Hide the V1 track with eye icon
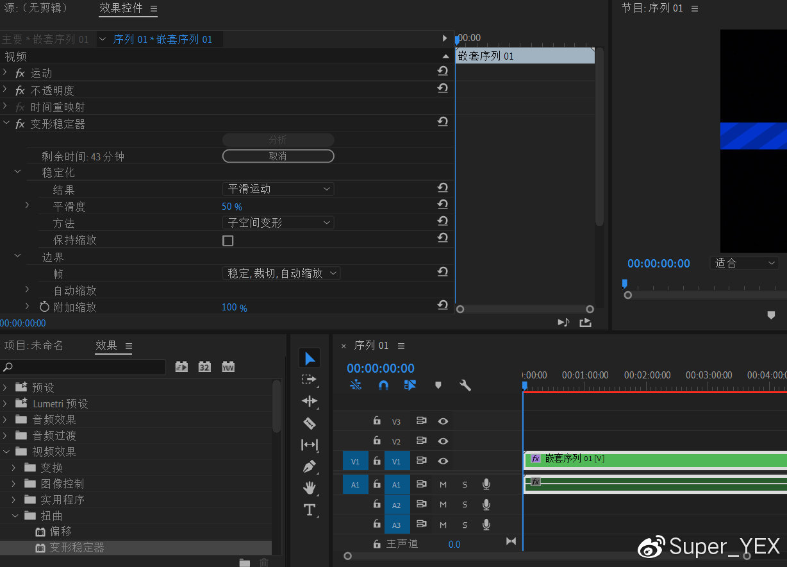The height and width of the screenshot is (567, 787). coord(443,461)
